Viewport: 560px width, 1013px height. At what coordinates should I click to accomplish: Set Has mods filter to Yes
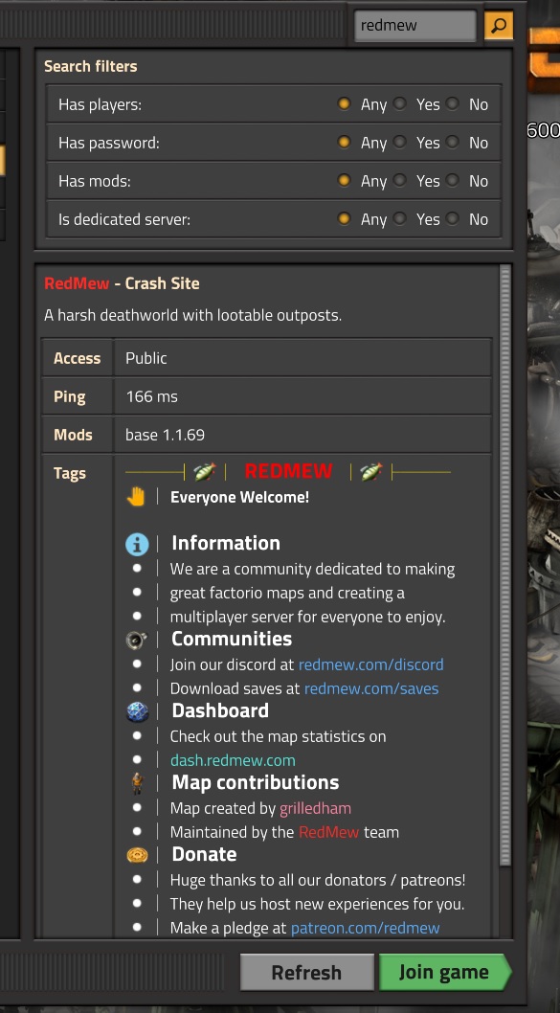[x=400, y=180]
